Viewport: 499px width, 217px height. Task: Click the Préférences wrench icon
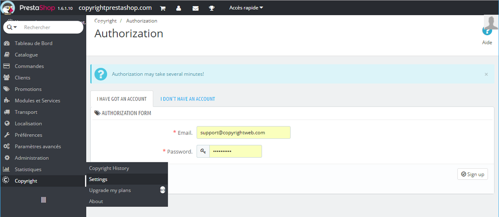pyautogui.click(x=6, y=135)
